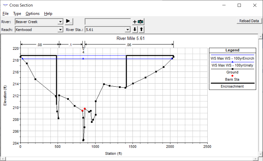Screen dimensions: 263x161
Task: Move to the downstream river station arrow
Action: [135, 29]
